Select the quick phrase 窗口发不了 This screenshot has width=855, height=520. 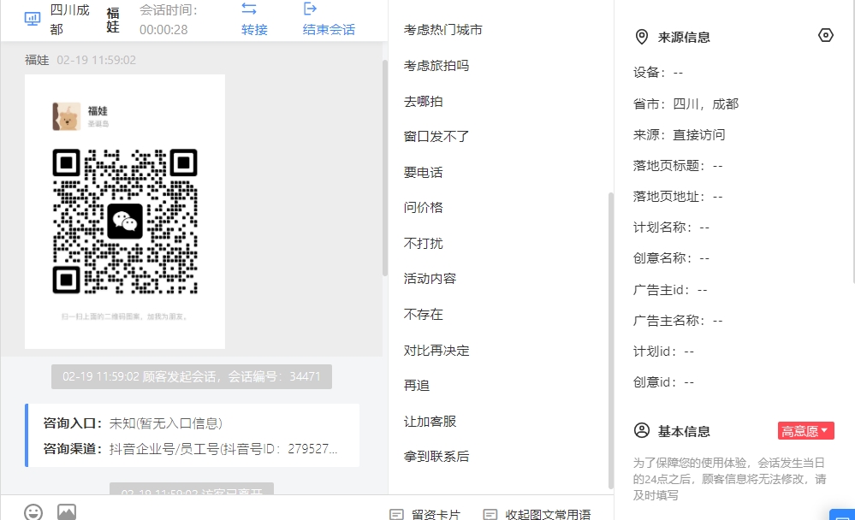click(436, 137)
